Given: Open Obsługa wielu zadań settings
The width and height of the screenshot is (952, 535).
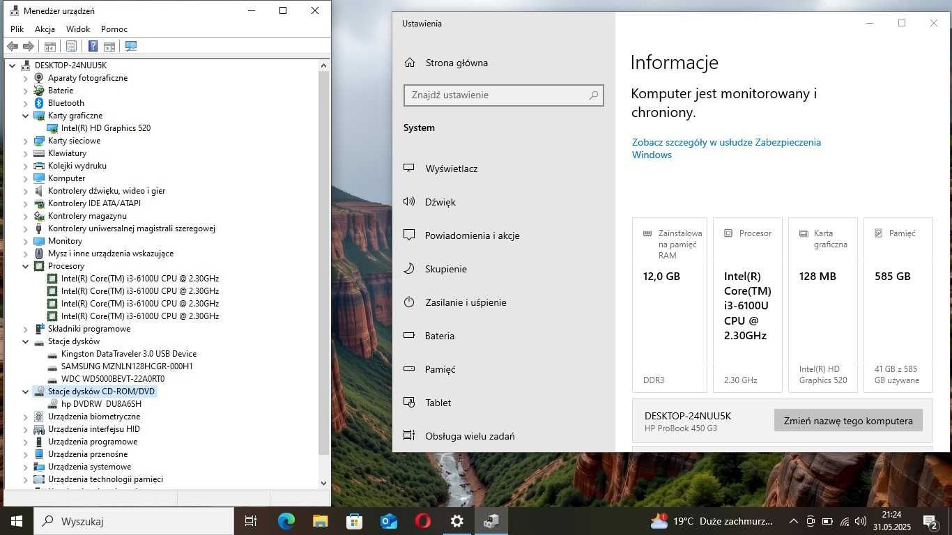Looking at the screenshot, I should click(x=470, y=436).
